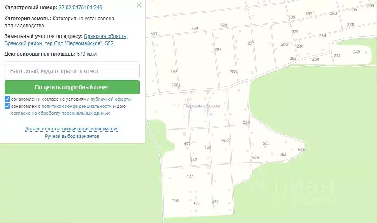This screenshot has height=223, width=377.
Task: Expand Детали отчета и юридическая информация
Action: tap(72, 129)
